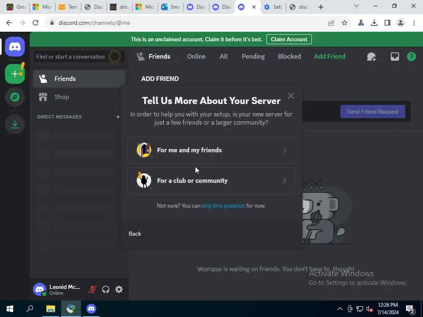The image size is (423, 317).
Task: Open the Inbox icon in header
Action: (394, 57)
